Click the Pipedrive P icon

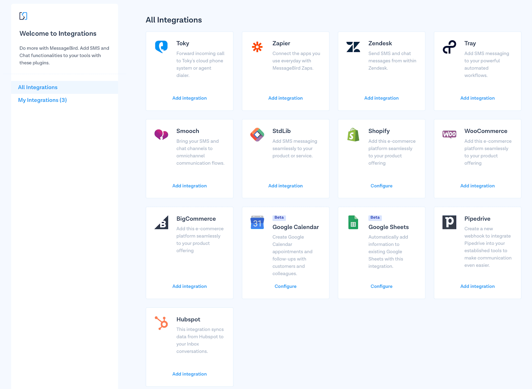pos(449,222)
